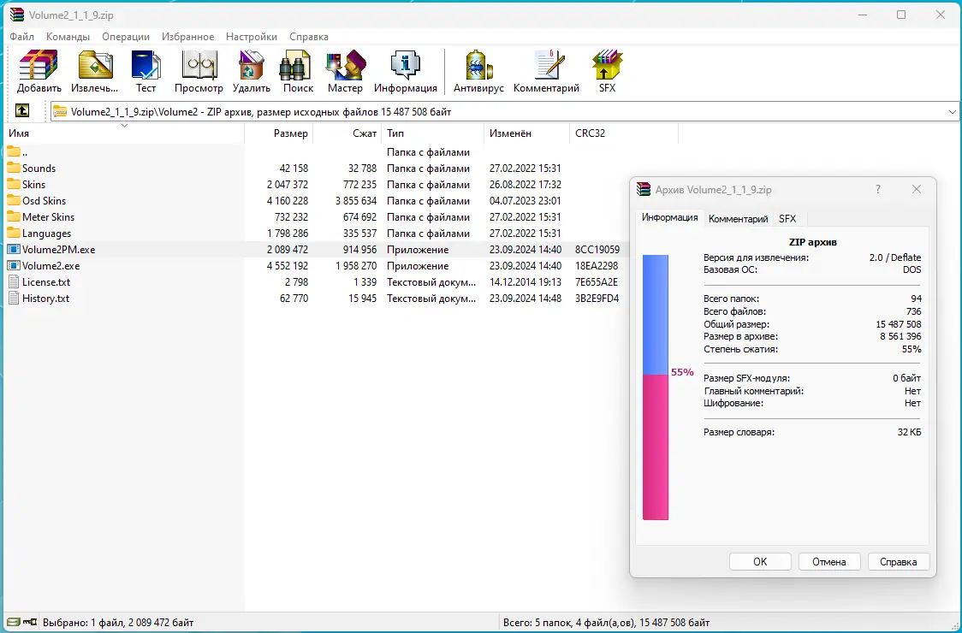Click the History.txt file name

point(45,298)
